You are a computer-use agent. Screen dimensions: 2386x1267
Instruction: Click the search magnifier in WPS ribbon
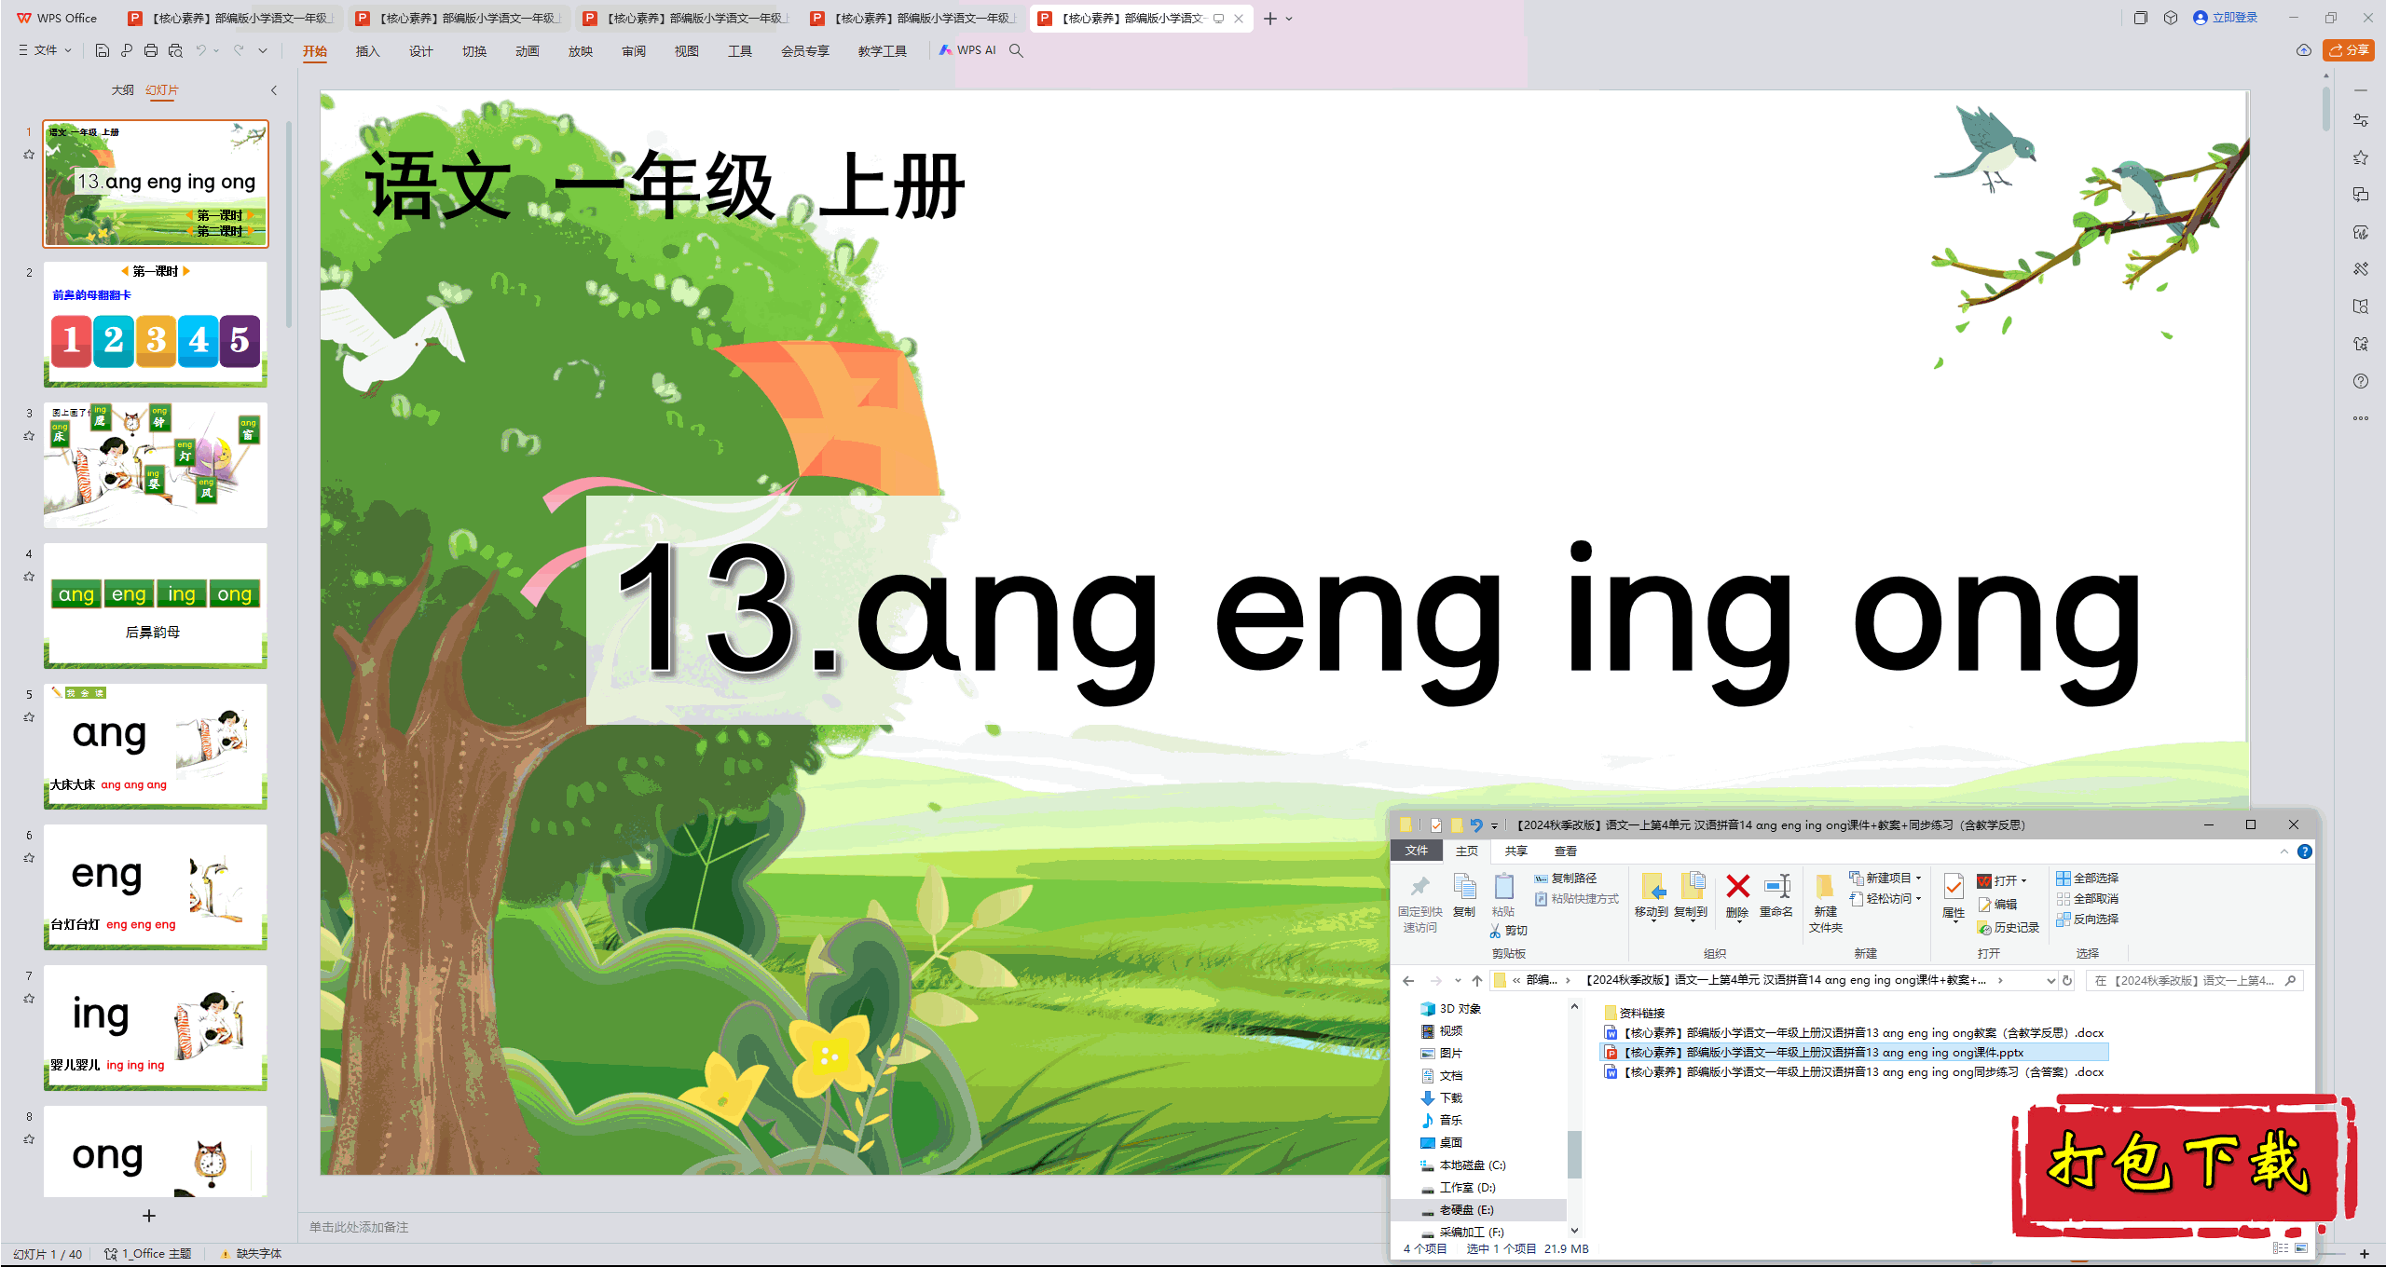coord(1016,50)
